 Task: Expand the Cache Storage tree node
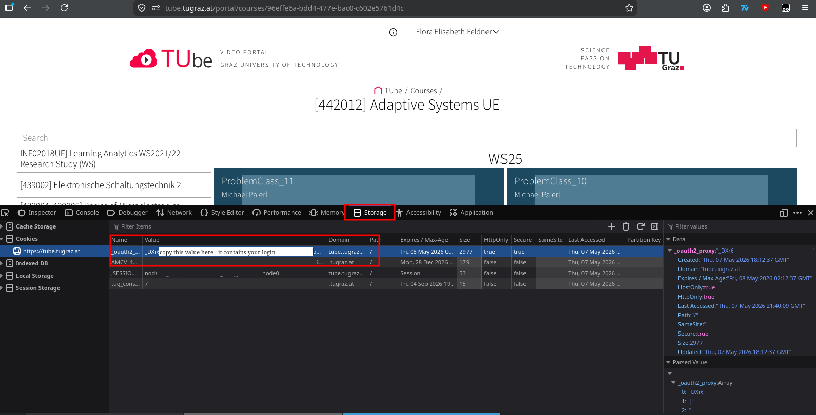(x=2, y=226)
